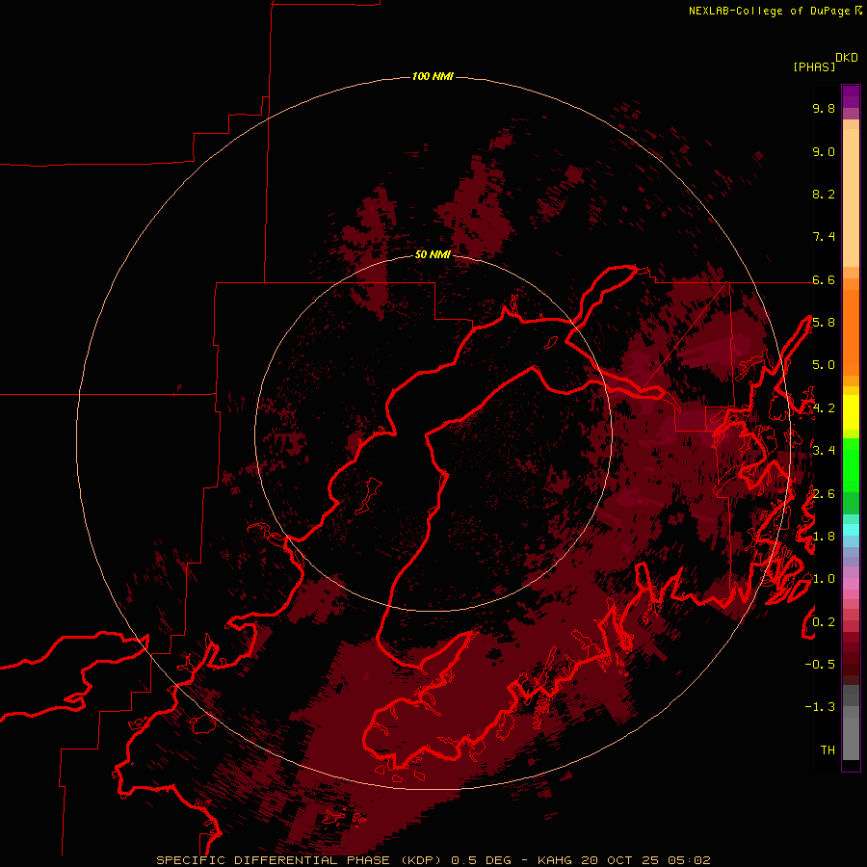Click the 9.8 value on the color scale
The height and width of the screenshot is (867, 867).
coord(824,108)
